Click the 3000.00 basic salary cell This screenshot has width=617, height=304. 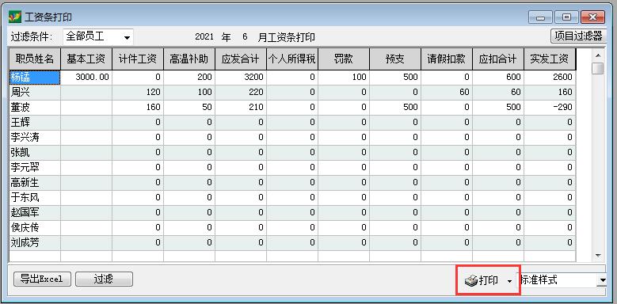[x=86, y=78]
